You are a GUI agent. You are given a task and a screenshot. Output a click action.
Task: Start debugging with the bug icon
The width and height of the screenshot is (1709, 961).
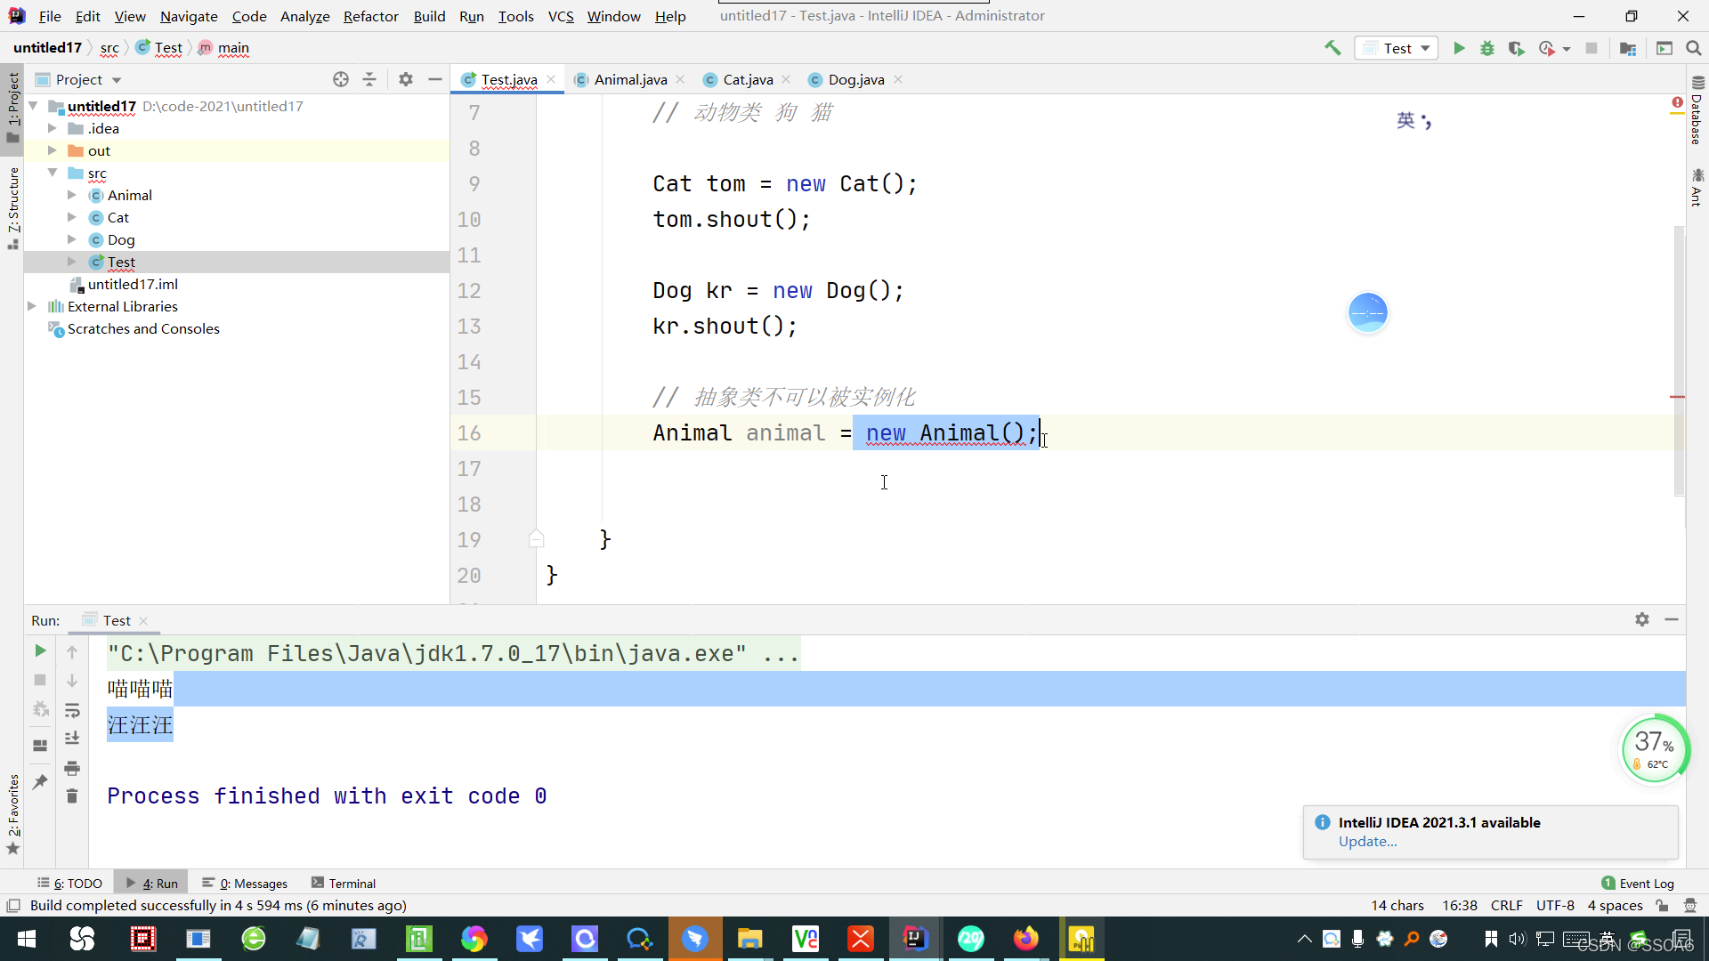point(1487,48)
